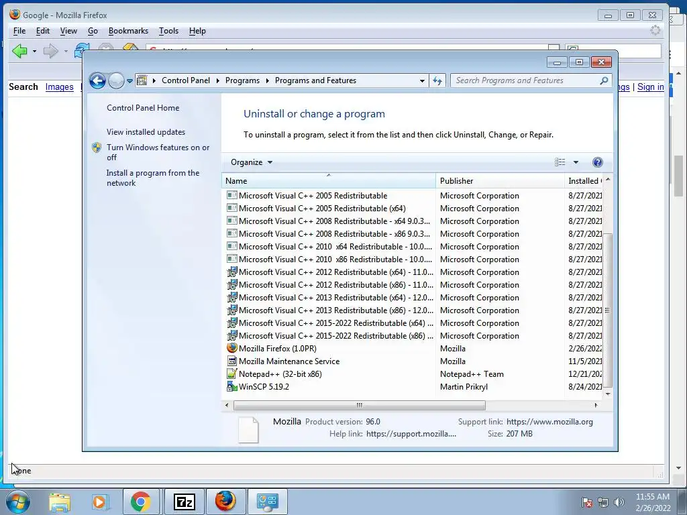Click the blue Help question mark icon
Image resolution: width=687 pixels, height=515 pixels.
[x=597, y=162]
